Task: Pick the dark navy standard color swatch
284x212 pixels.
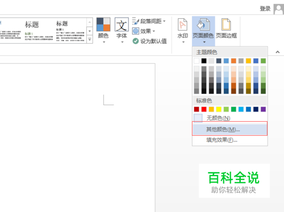Action: (x=256, y=109)
